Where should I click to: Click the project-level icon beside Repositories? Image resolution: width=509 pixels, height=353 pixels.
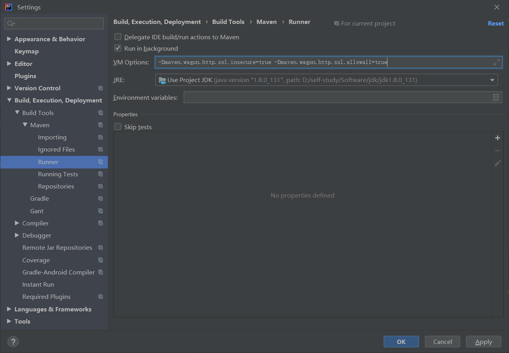pyautogui.click(x=100, y=187)
